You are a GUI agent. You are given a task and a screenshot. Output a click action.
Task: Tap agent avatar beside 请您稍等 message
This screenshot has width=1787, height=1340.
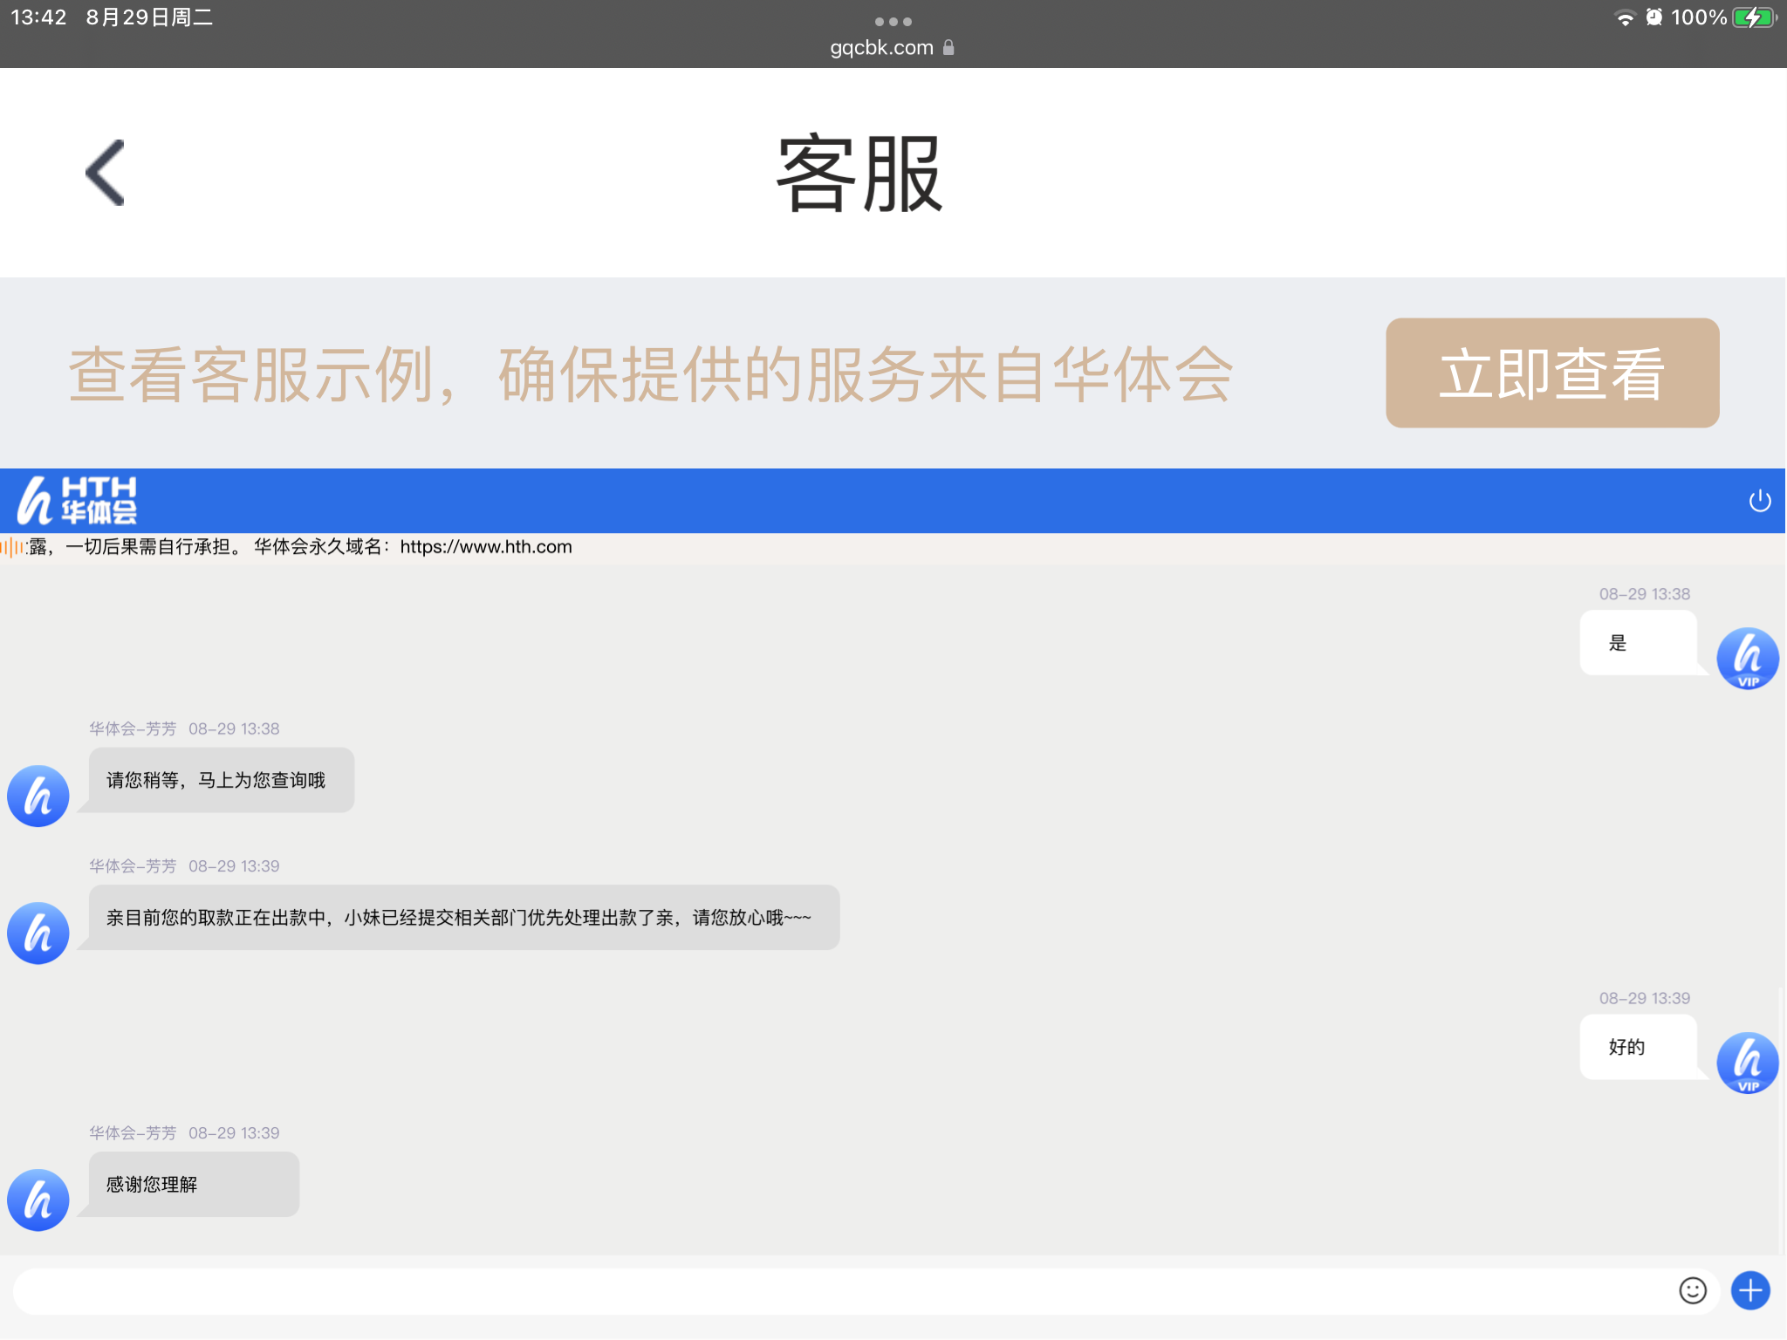click(38, 796)
